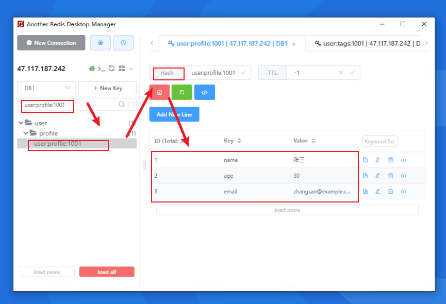Open the command log clock icon
The height and width of the screenshot is (304, 446).
(123, 43)
